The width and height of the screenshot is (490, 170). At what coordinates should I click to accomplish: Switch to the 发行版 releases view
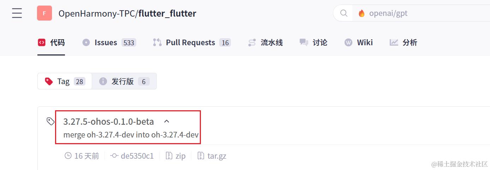click(x=124, y=81)
